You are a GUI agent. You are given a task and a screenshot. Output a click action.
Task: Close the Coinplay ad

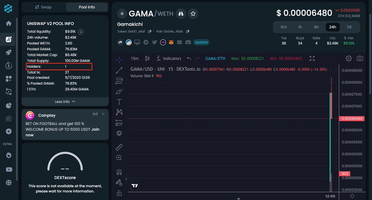[x=103, y=114]
